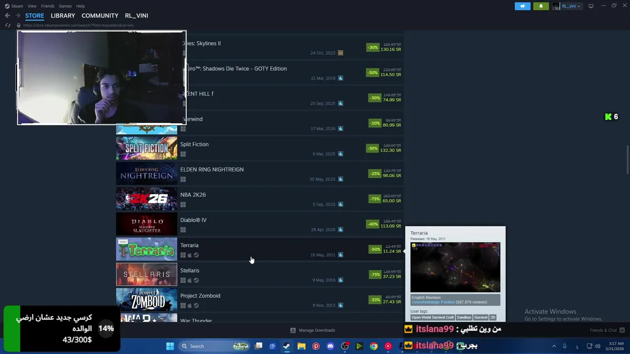The width and height of the screenshot is (630, 354).
Task: Open the Help menu
Action: [x=80, y=6]
